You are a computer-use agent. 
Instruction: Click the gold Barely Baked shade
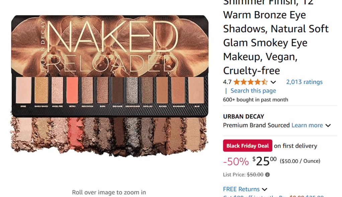41,90
